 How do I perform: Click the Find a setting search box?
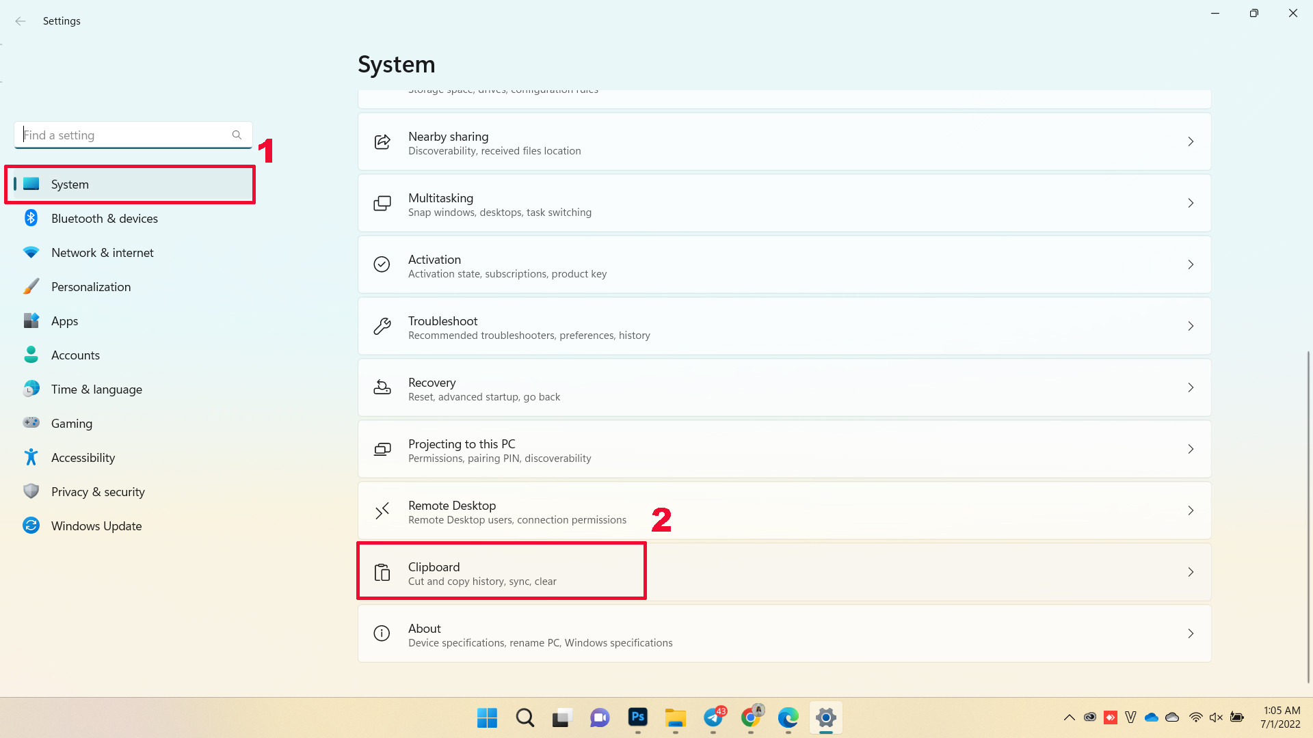tap(133, 135)
